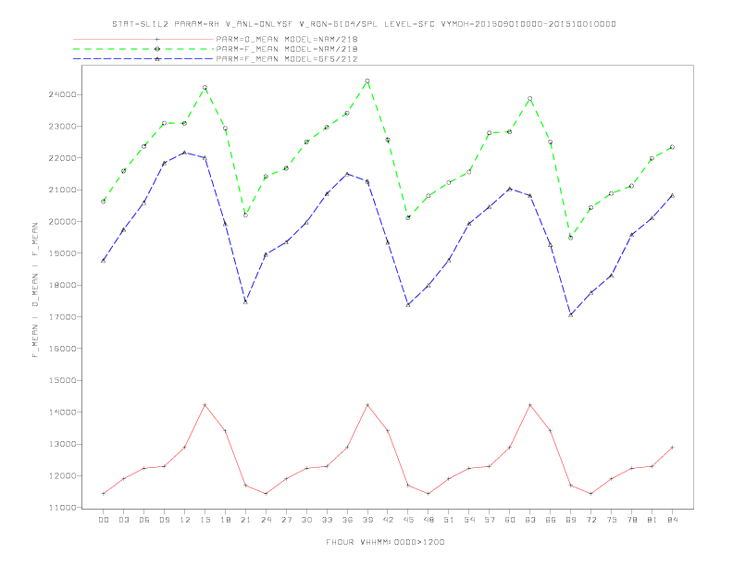Click the x-axis title FHOUR VHHMM:0000>1200
Screen dimensions: 733x566
[385, 542]
